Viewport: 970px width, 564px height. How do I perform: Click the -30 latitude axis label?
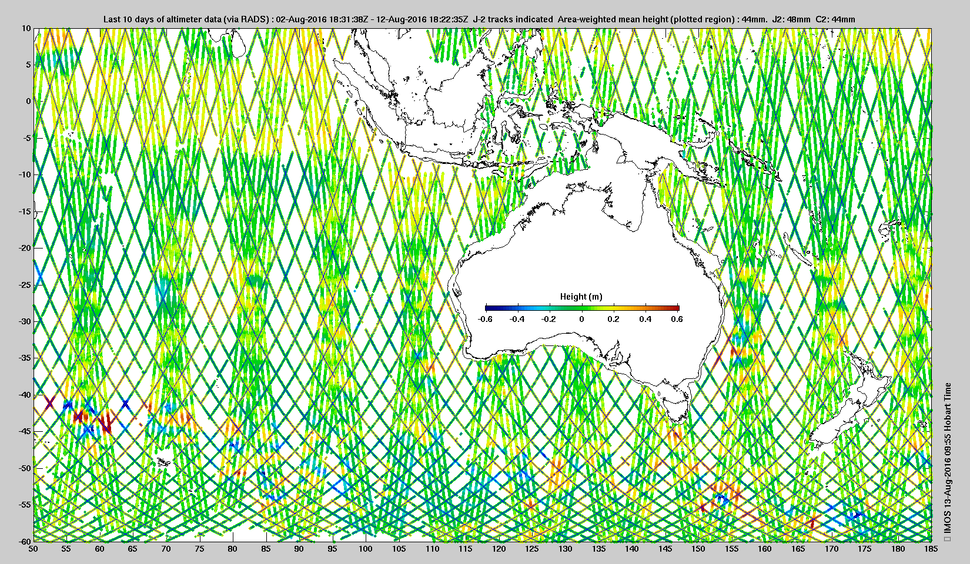pos(24,321)
